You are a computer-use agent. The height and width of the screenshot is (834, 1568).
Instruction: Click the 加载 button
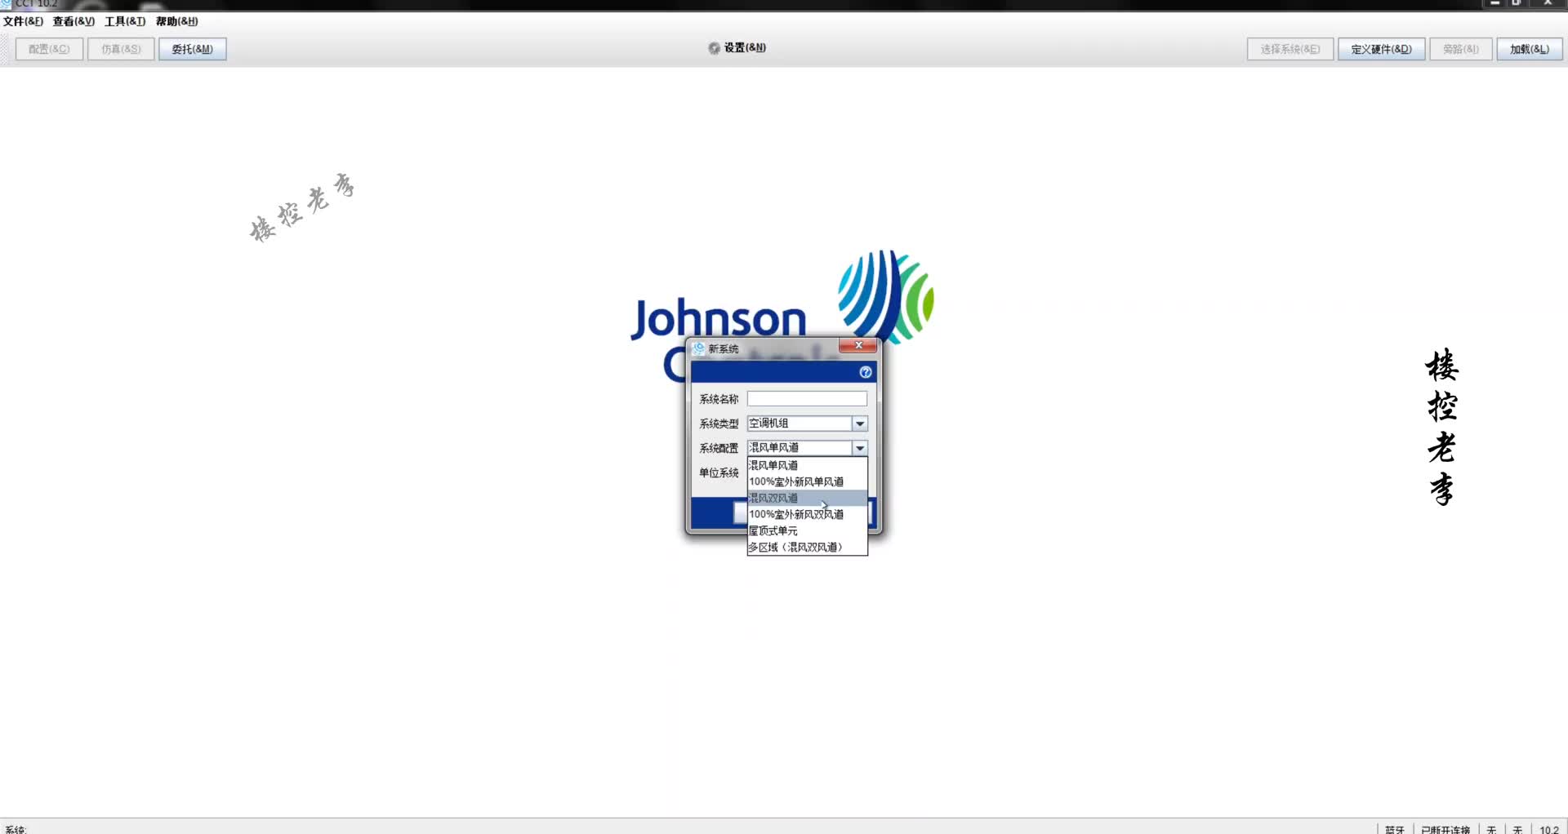[1529, 49]
